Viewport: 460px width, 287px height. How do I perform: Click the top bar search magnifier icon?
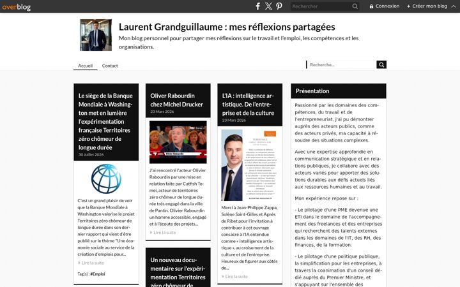point(355,6)
